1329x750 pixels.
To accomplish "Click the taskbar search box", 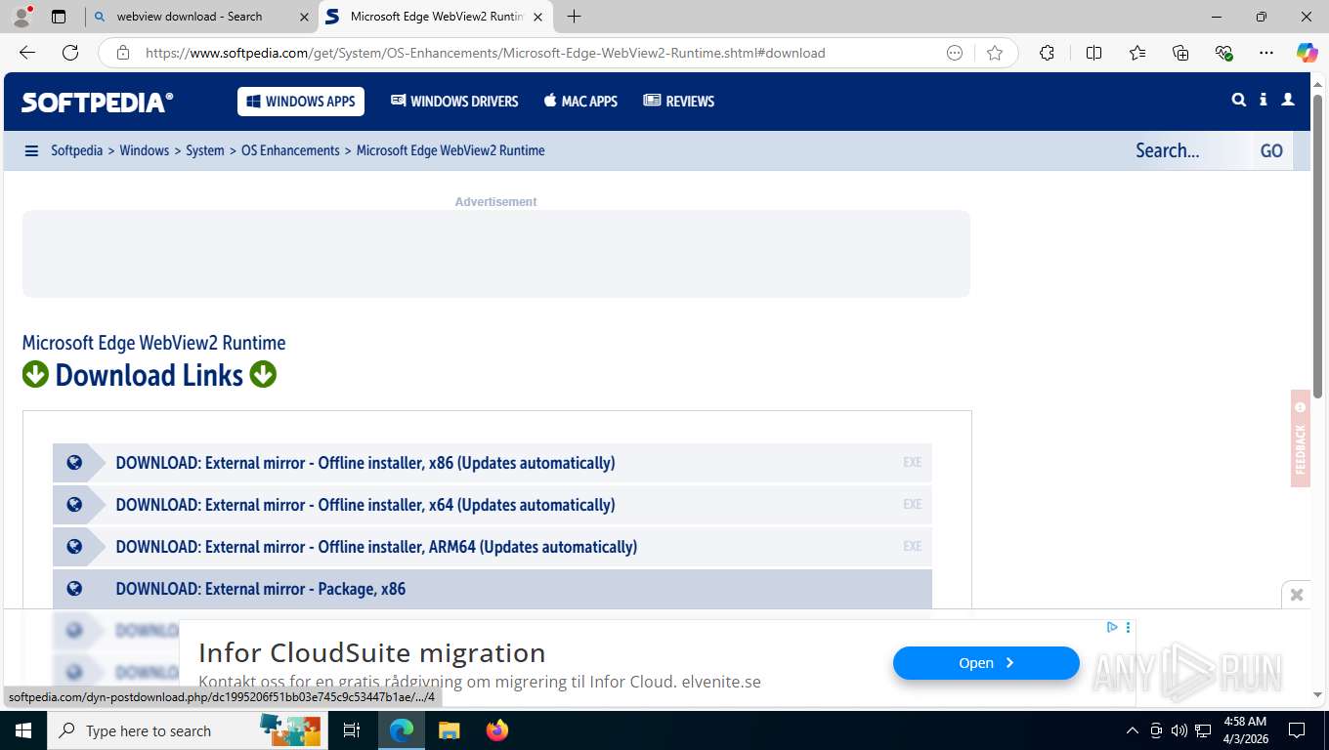I will [x=186, y=730].
